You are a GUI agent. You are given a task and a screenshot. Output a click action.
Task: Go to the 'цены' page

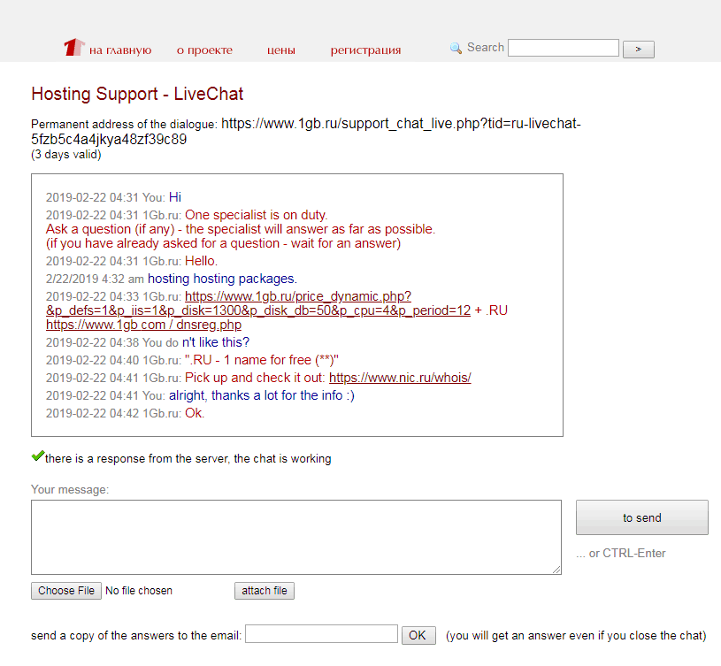[281, 50]
